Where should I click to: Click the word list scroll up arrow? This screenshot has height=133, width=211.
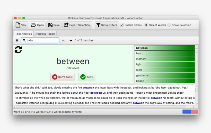[197, 46]
